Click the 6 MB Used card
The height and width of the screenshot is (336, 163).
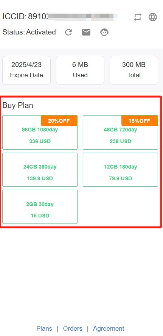[80, 70]
